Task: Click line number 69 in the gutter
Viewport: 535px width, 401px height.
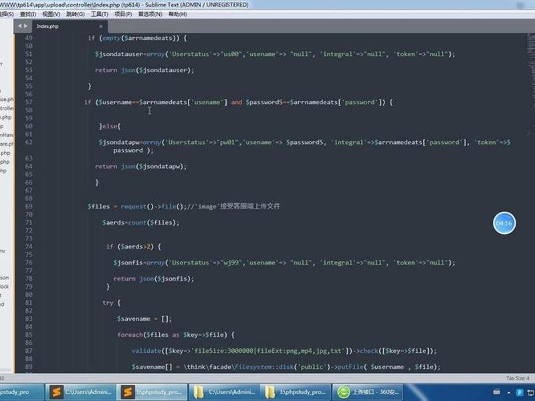Action: pos(29,207)
